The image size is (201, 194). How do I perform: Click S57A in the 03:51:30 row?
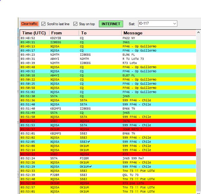pos(54,96)
